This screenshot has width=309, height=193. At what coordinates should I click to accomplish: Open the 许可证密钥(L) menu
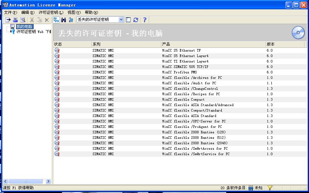[x=51, y=13]
